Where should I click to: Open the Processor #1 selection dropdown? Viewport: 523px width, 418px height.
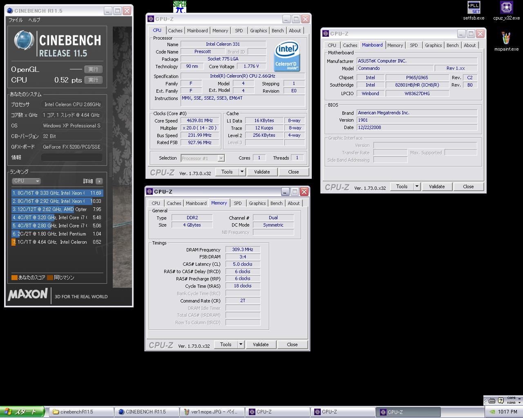[x=203, y=158]
